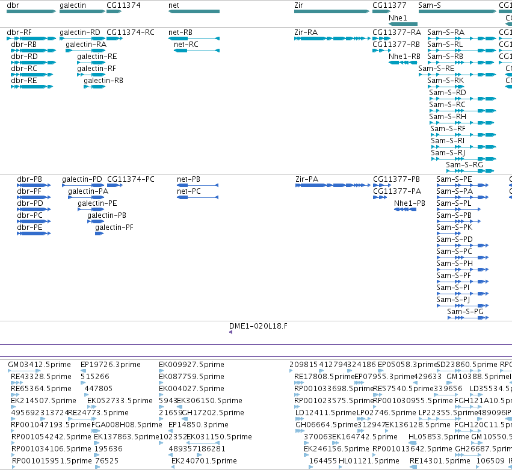Select Nhe1-RB transcript
The image size is (512, 470).
click(x=403, y=63)
